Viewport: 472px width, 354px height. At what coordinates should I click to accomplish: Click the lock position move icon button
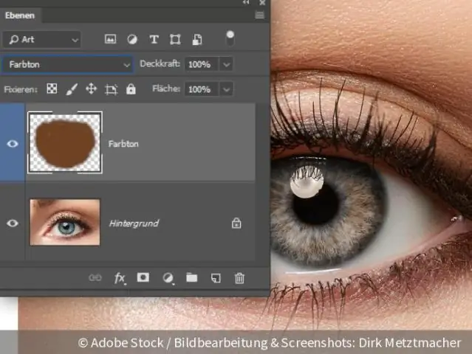(92, 89)
